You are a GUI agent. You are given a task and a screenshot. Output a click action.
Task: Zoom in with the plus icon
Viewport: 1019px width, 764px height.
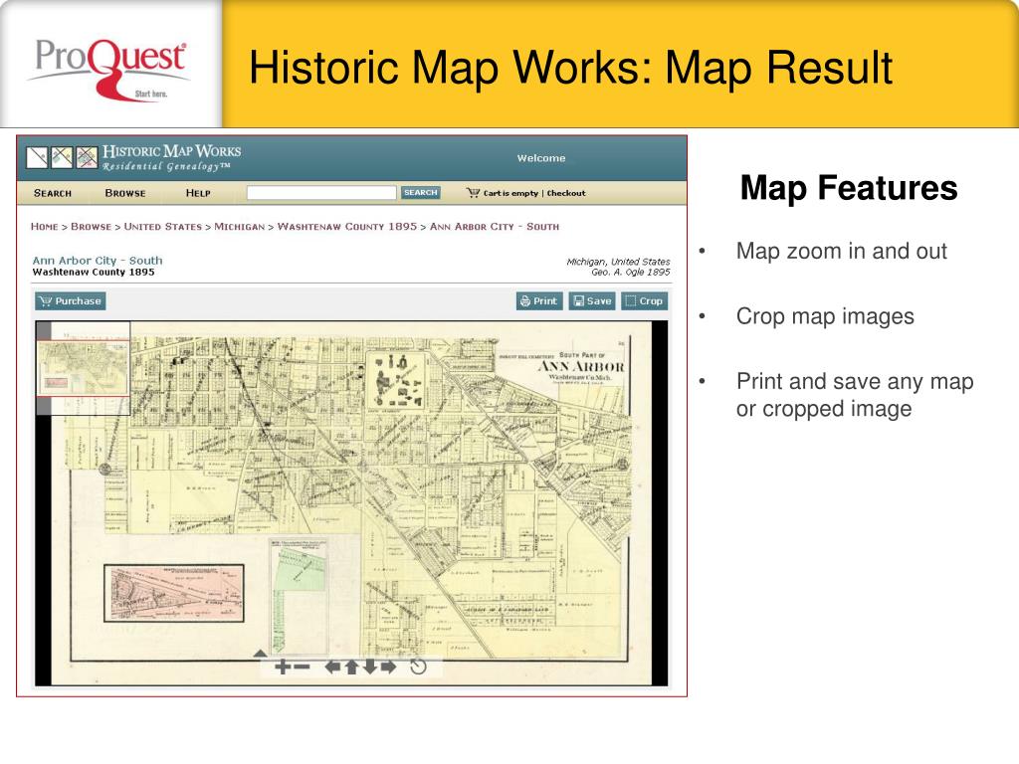coord(283,667)
